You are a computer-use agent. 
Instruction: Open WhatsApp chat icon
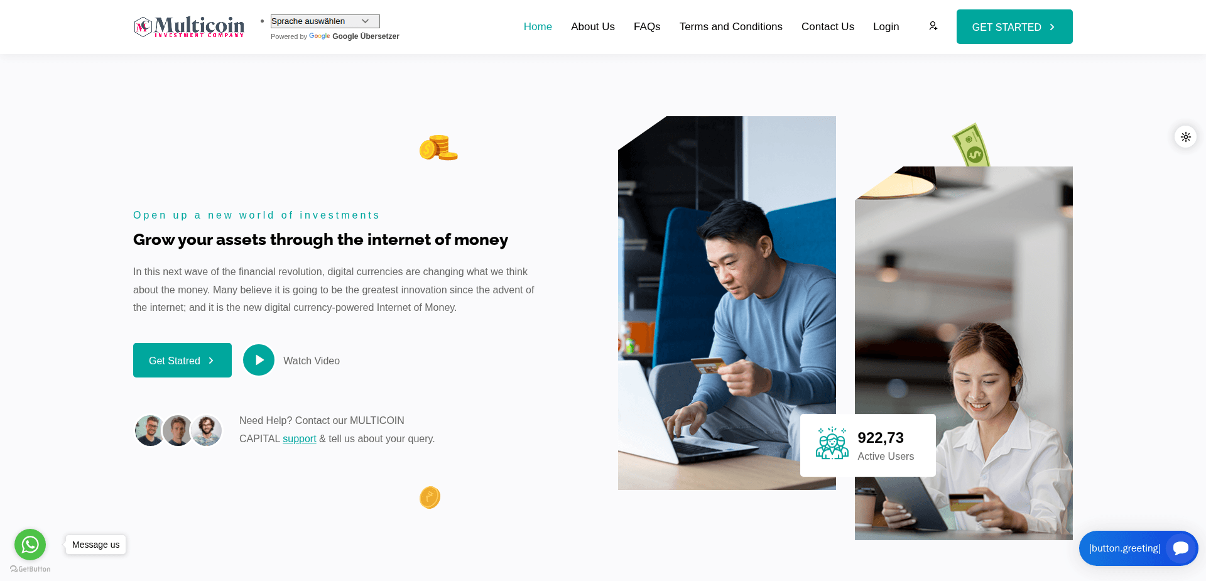tap(30, 545)
